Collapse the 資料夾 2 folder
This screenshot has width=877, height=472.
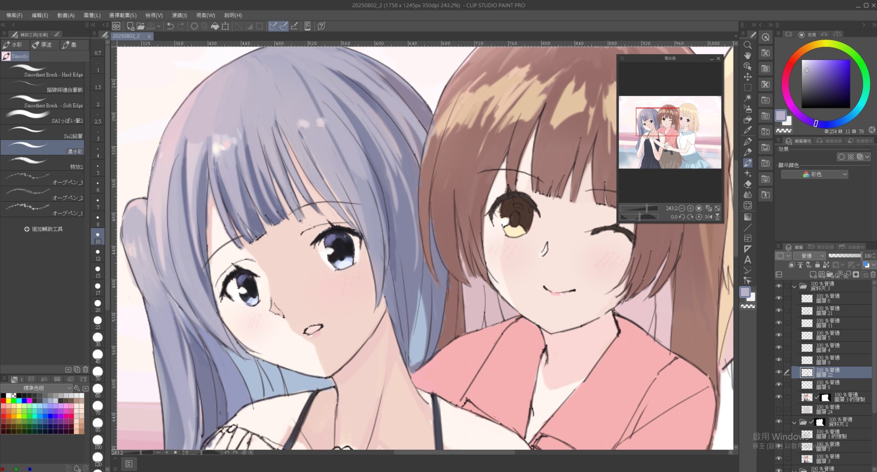(x=794, y=422)
